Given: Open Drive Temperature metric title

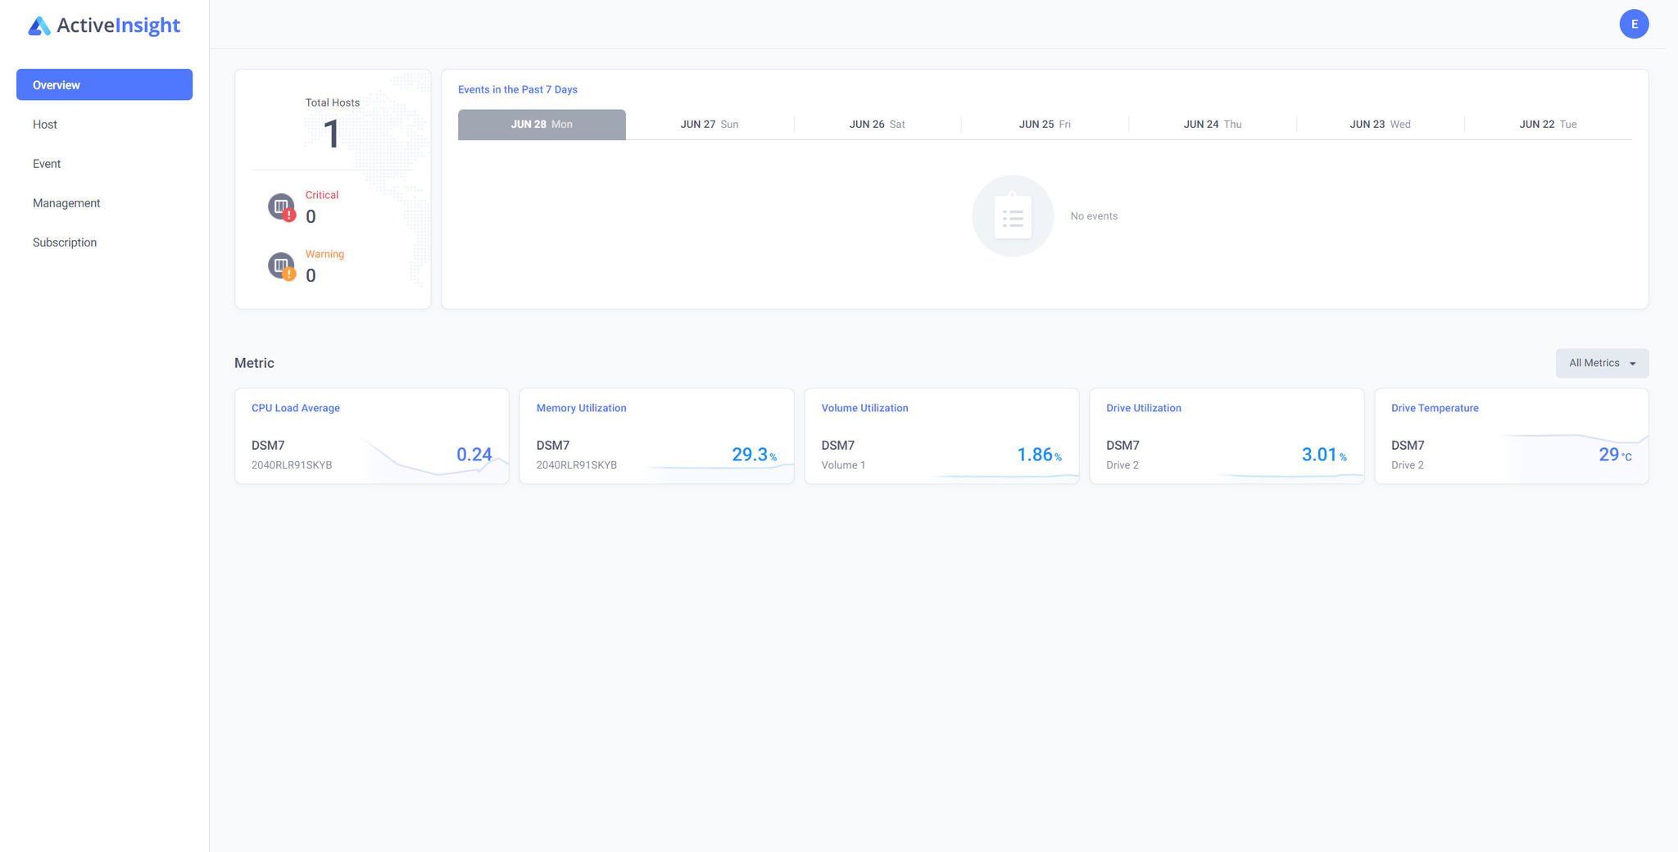Looking at the screenshot, I should 1435,408.
